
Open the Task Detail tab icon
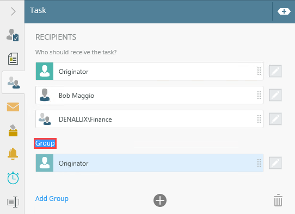tap(13, 35)
